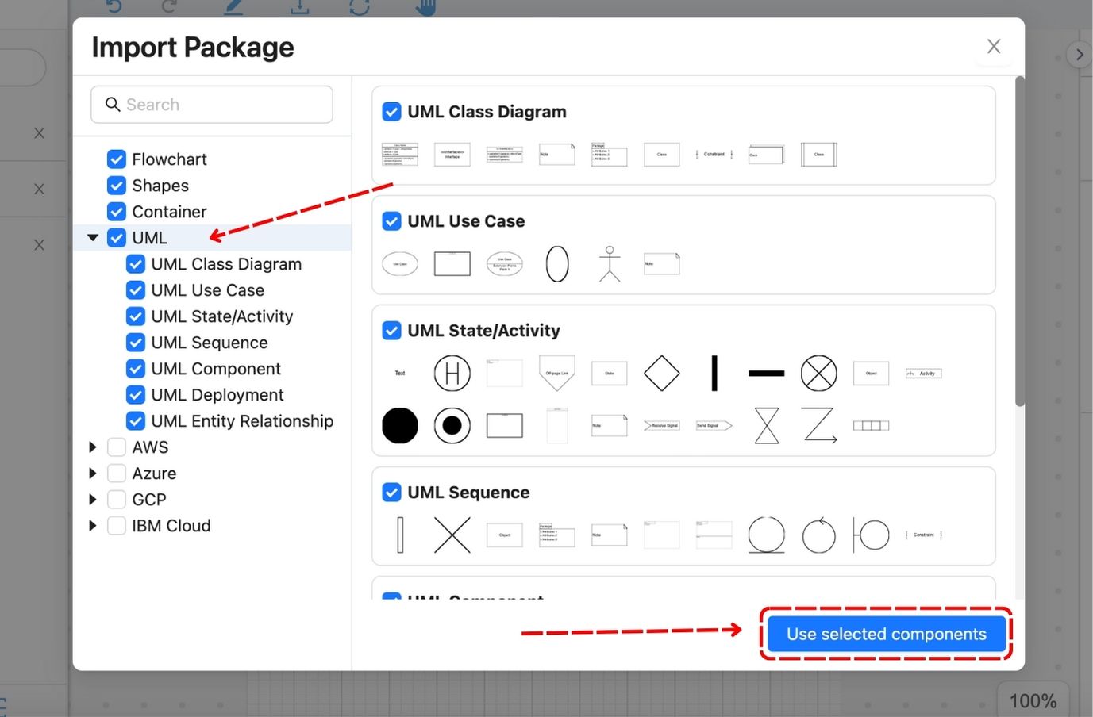Expand the Azure package tree
Viewport: 1093px width, 717px height.
[x=92, y=473]
